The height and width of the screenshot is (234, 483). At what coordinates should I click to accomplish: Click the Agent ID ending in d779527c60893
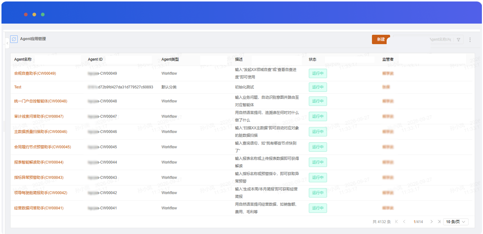[x=120, y=87]
